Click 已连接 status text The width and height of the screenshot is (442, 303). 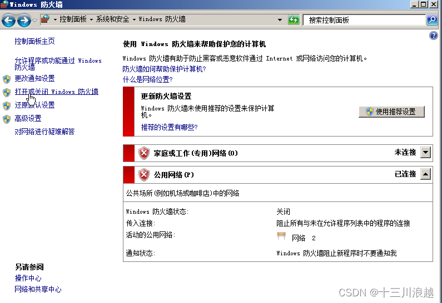[405, 174]
